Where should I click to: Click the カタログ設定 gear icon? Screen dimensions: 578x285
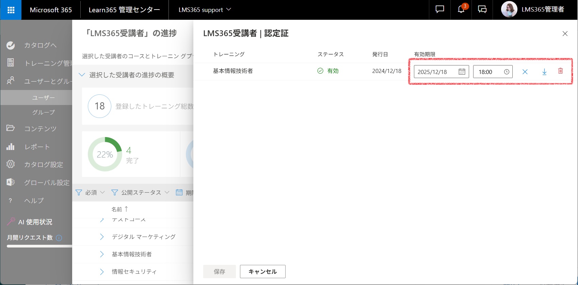(11, 164)
